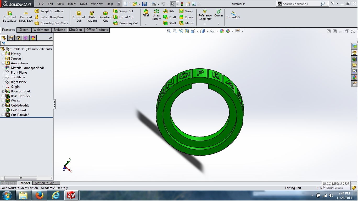Open the Motion Study 1 tab
Image resolution: width=358 pixels, height=201 pixels.
pyautogui.click(x=45, y=183)
